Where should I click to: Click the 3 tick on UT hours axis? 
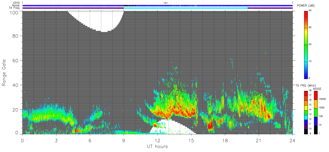coord(56,141)
